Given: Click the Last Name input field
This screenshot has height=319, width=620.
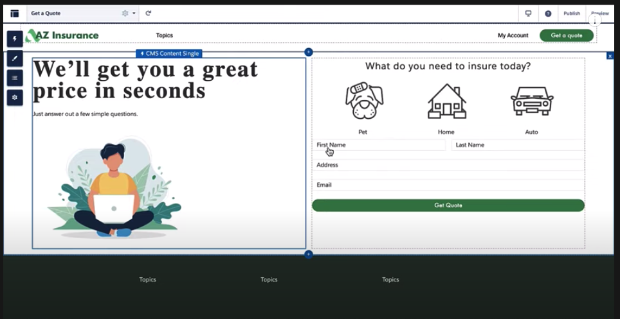Looking at the screenshot, I should [x=518, y=145].
